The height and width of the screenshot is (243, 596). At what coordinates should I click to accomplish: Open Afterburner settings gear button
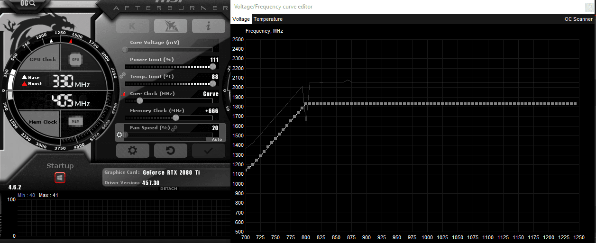tap(132, 151)
